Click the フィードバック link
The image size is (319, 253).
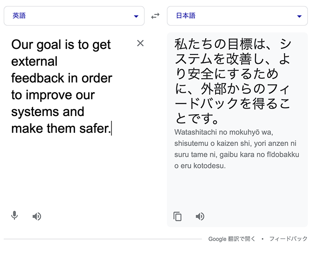point(288,239)
